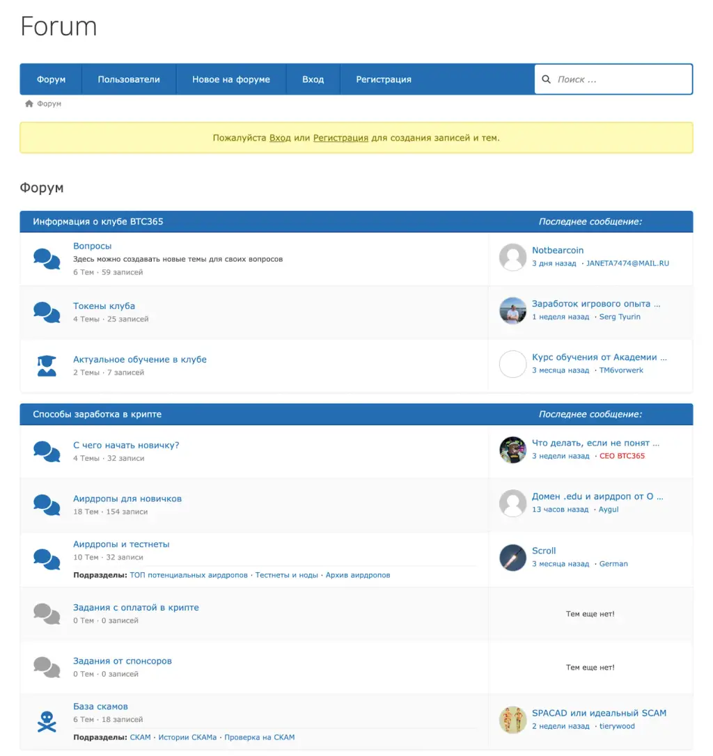Open Актуальное обучение в клубе forum

pyautogui.click(x=140, y=360)
